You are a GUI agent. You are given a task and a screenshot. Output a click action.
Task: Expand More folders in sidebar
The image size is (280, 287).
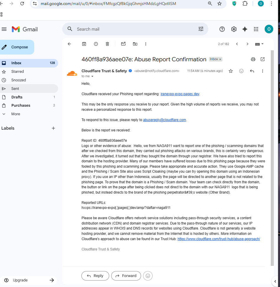click(x=28, y=114)
